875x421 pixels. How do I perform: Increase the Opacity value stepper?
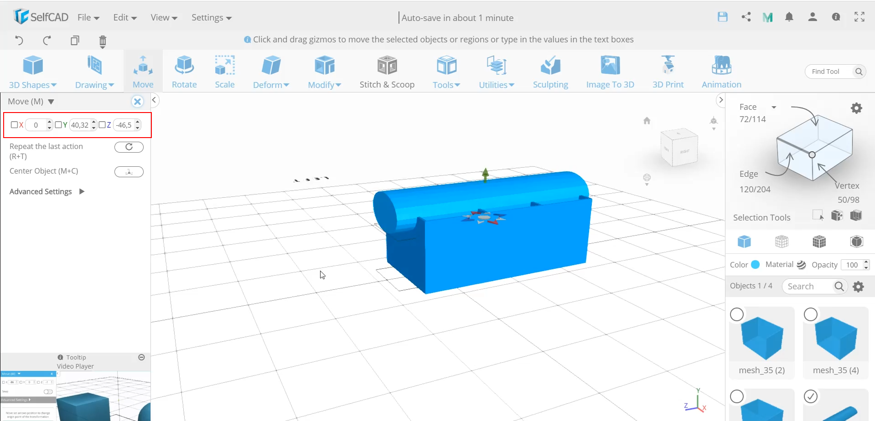(x=866, y=262)
